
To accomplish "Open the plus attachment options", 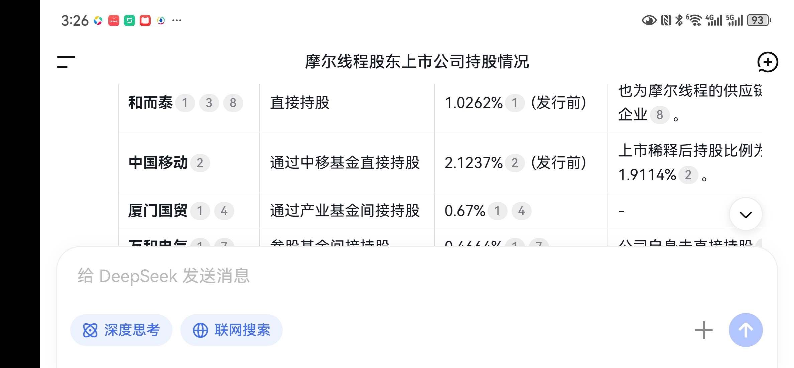I will pos(703,330).
